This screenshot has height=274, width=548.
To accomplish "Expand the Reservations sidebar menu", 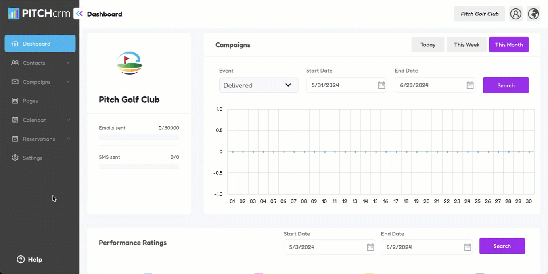I will tap(40, 139).
